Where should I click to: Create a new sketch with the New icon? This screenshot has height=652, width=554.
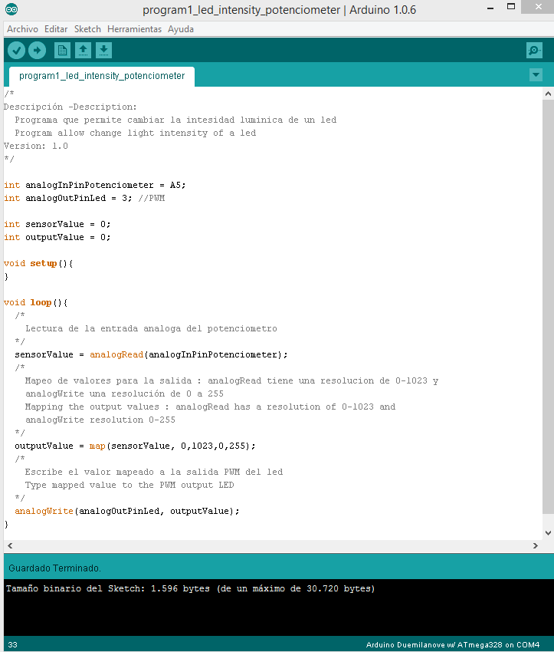(62, 51)
